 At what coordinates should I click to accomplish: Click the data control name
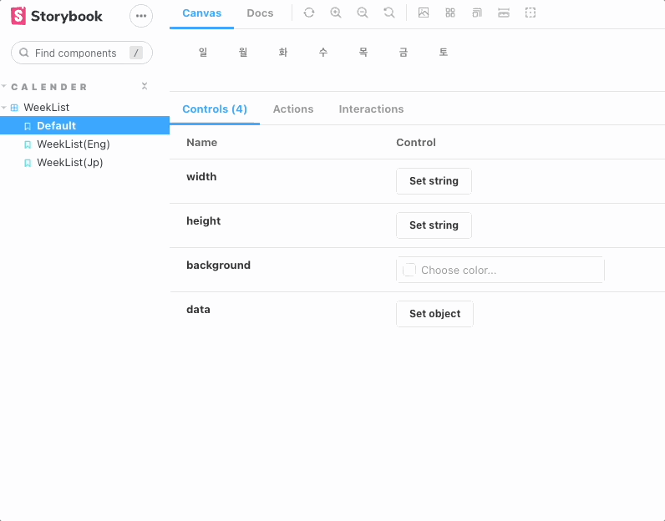[198, 310]
